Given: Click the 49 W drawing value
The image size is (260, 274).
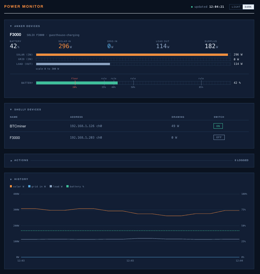Looking at the screenshot, I should point(175,126).
